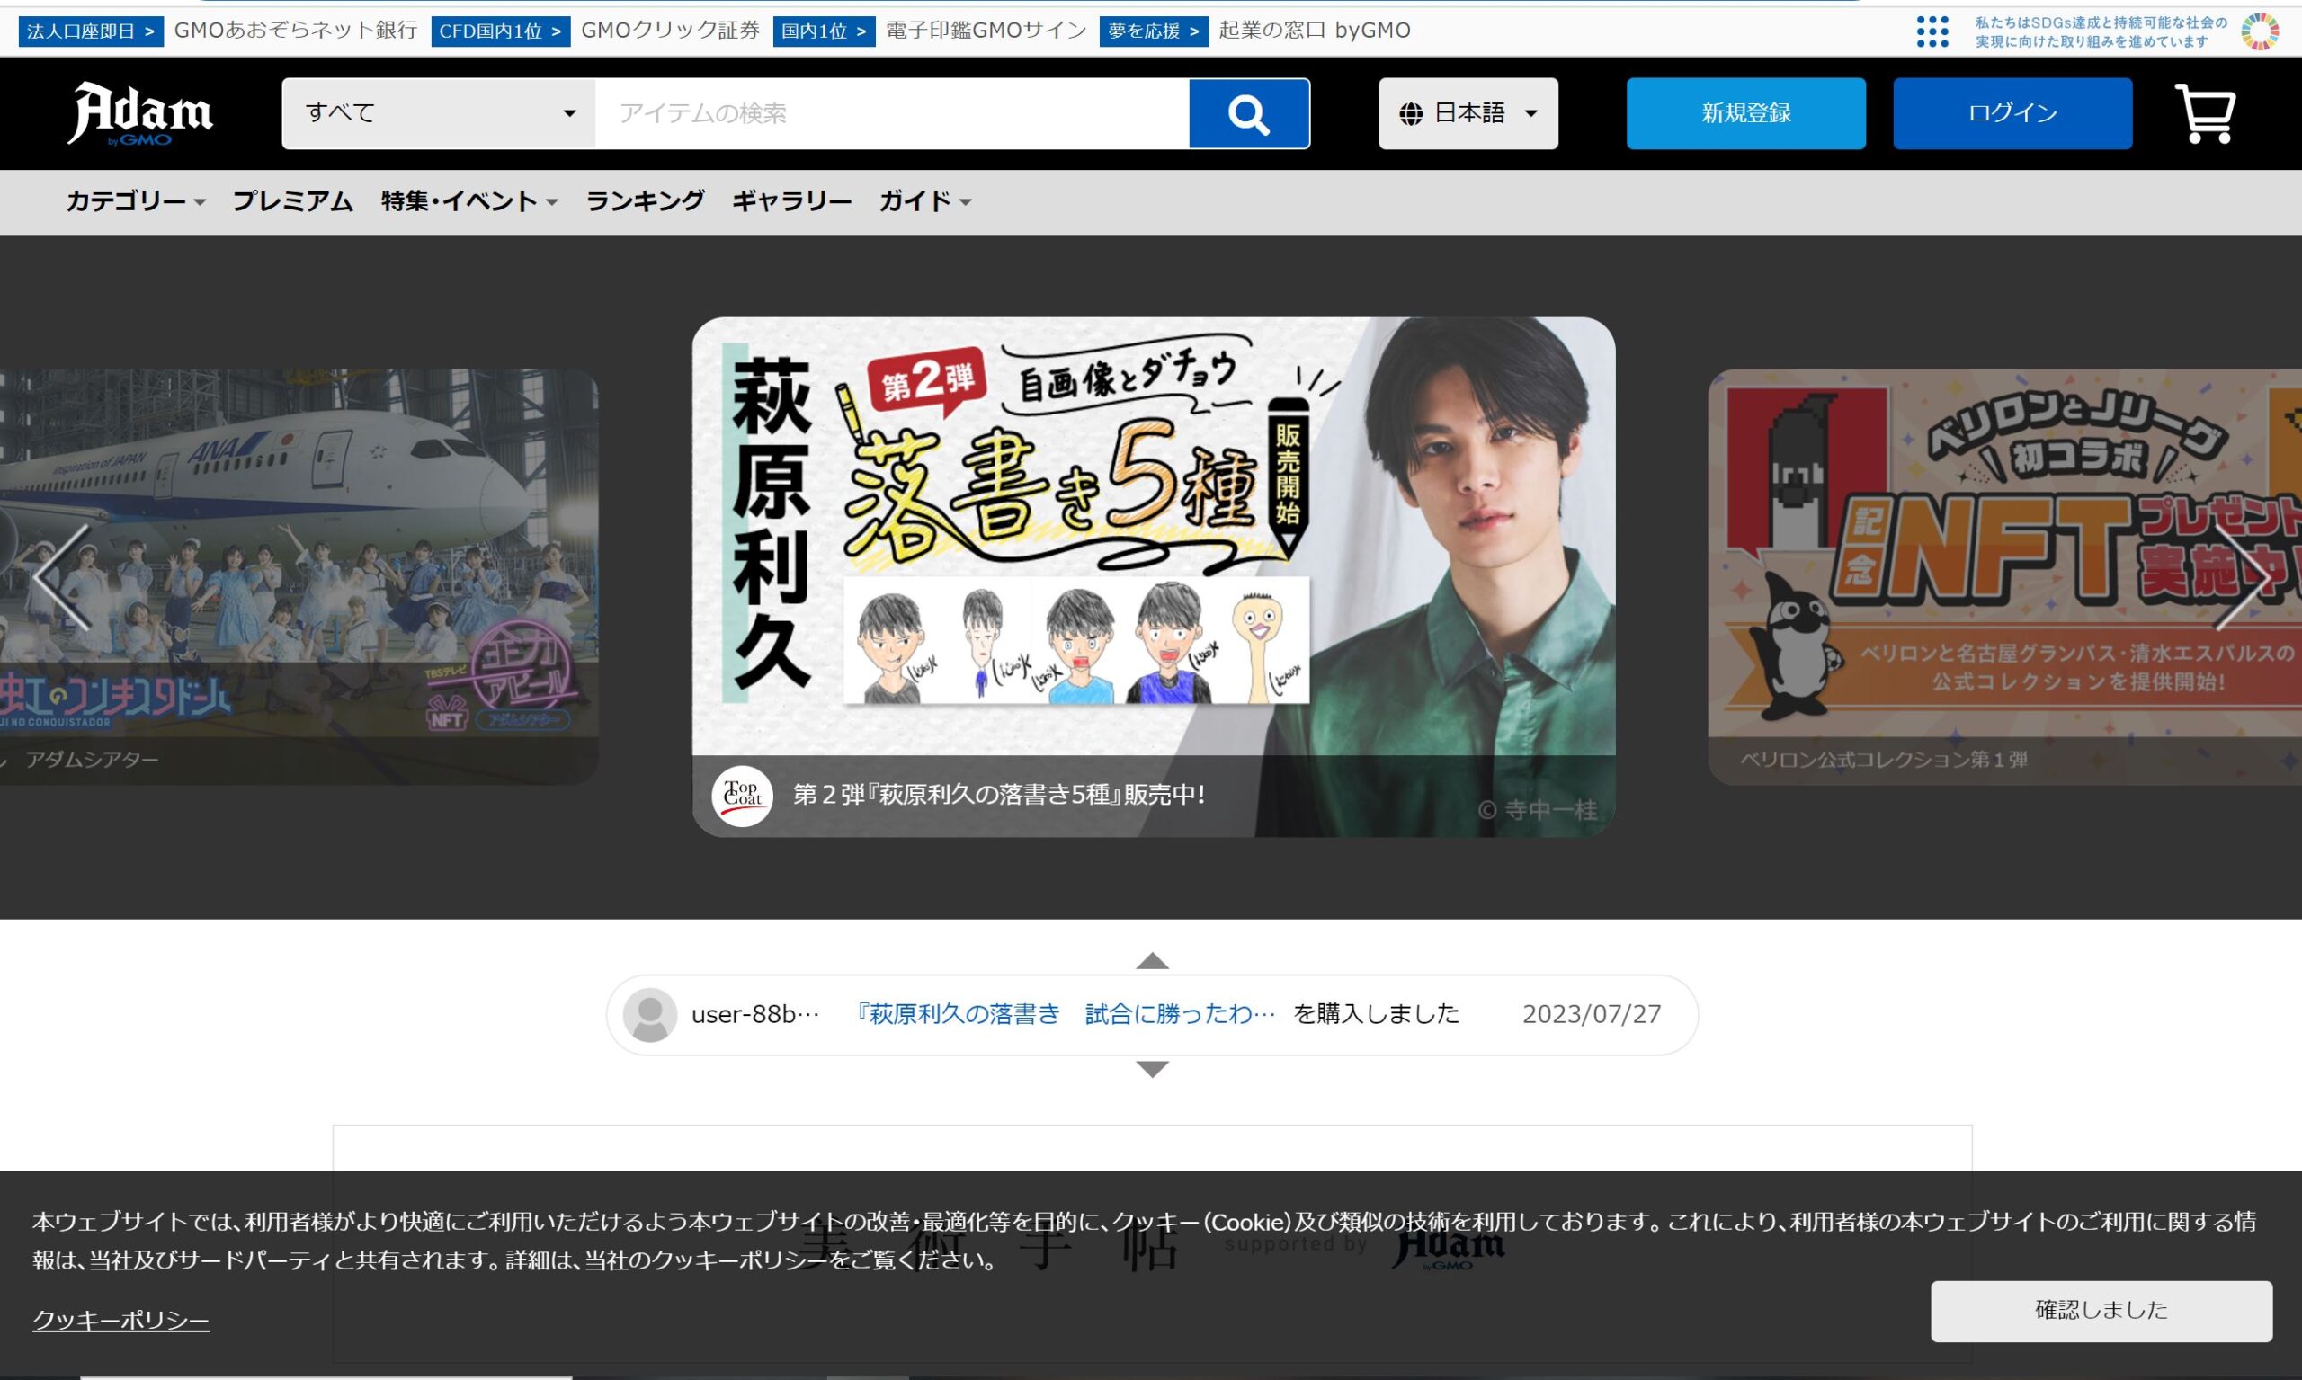
Task: Open the クッキーポリシー link
Action: click(x=120, y=1320)
